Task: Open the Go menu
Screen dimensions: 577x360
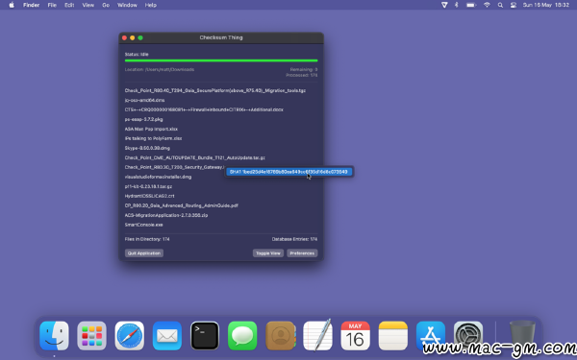Action: (106, 5)
